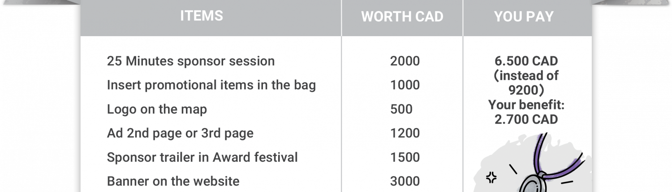The height and width of the screenshot is (192, 672).
Task: Select Insert promotional items in the bag
Action: click(x=211, y=85)
